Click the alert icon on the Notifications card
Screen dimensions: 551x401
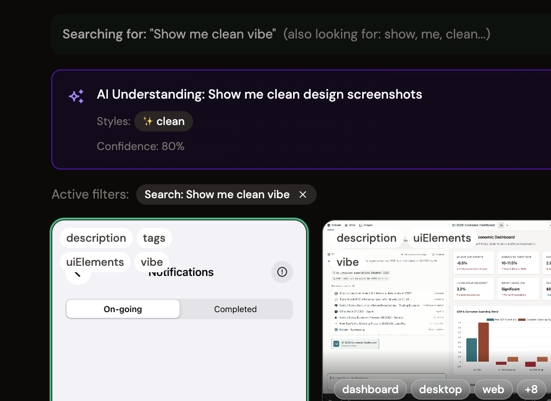282,272
